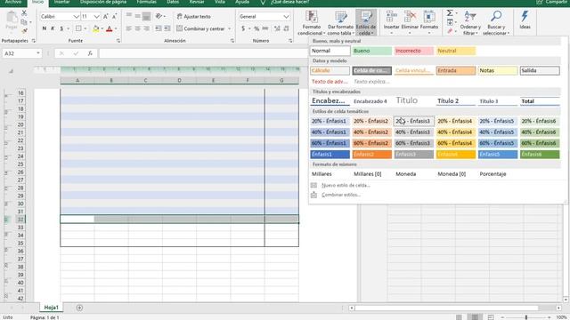
Task: Click the accounting currency $ icon
Action: click(243, 28)
